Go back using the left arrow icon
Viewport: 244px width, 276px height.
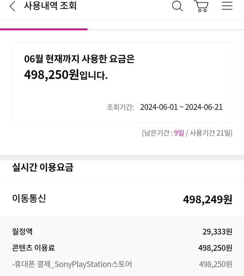[13, 6]
